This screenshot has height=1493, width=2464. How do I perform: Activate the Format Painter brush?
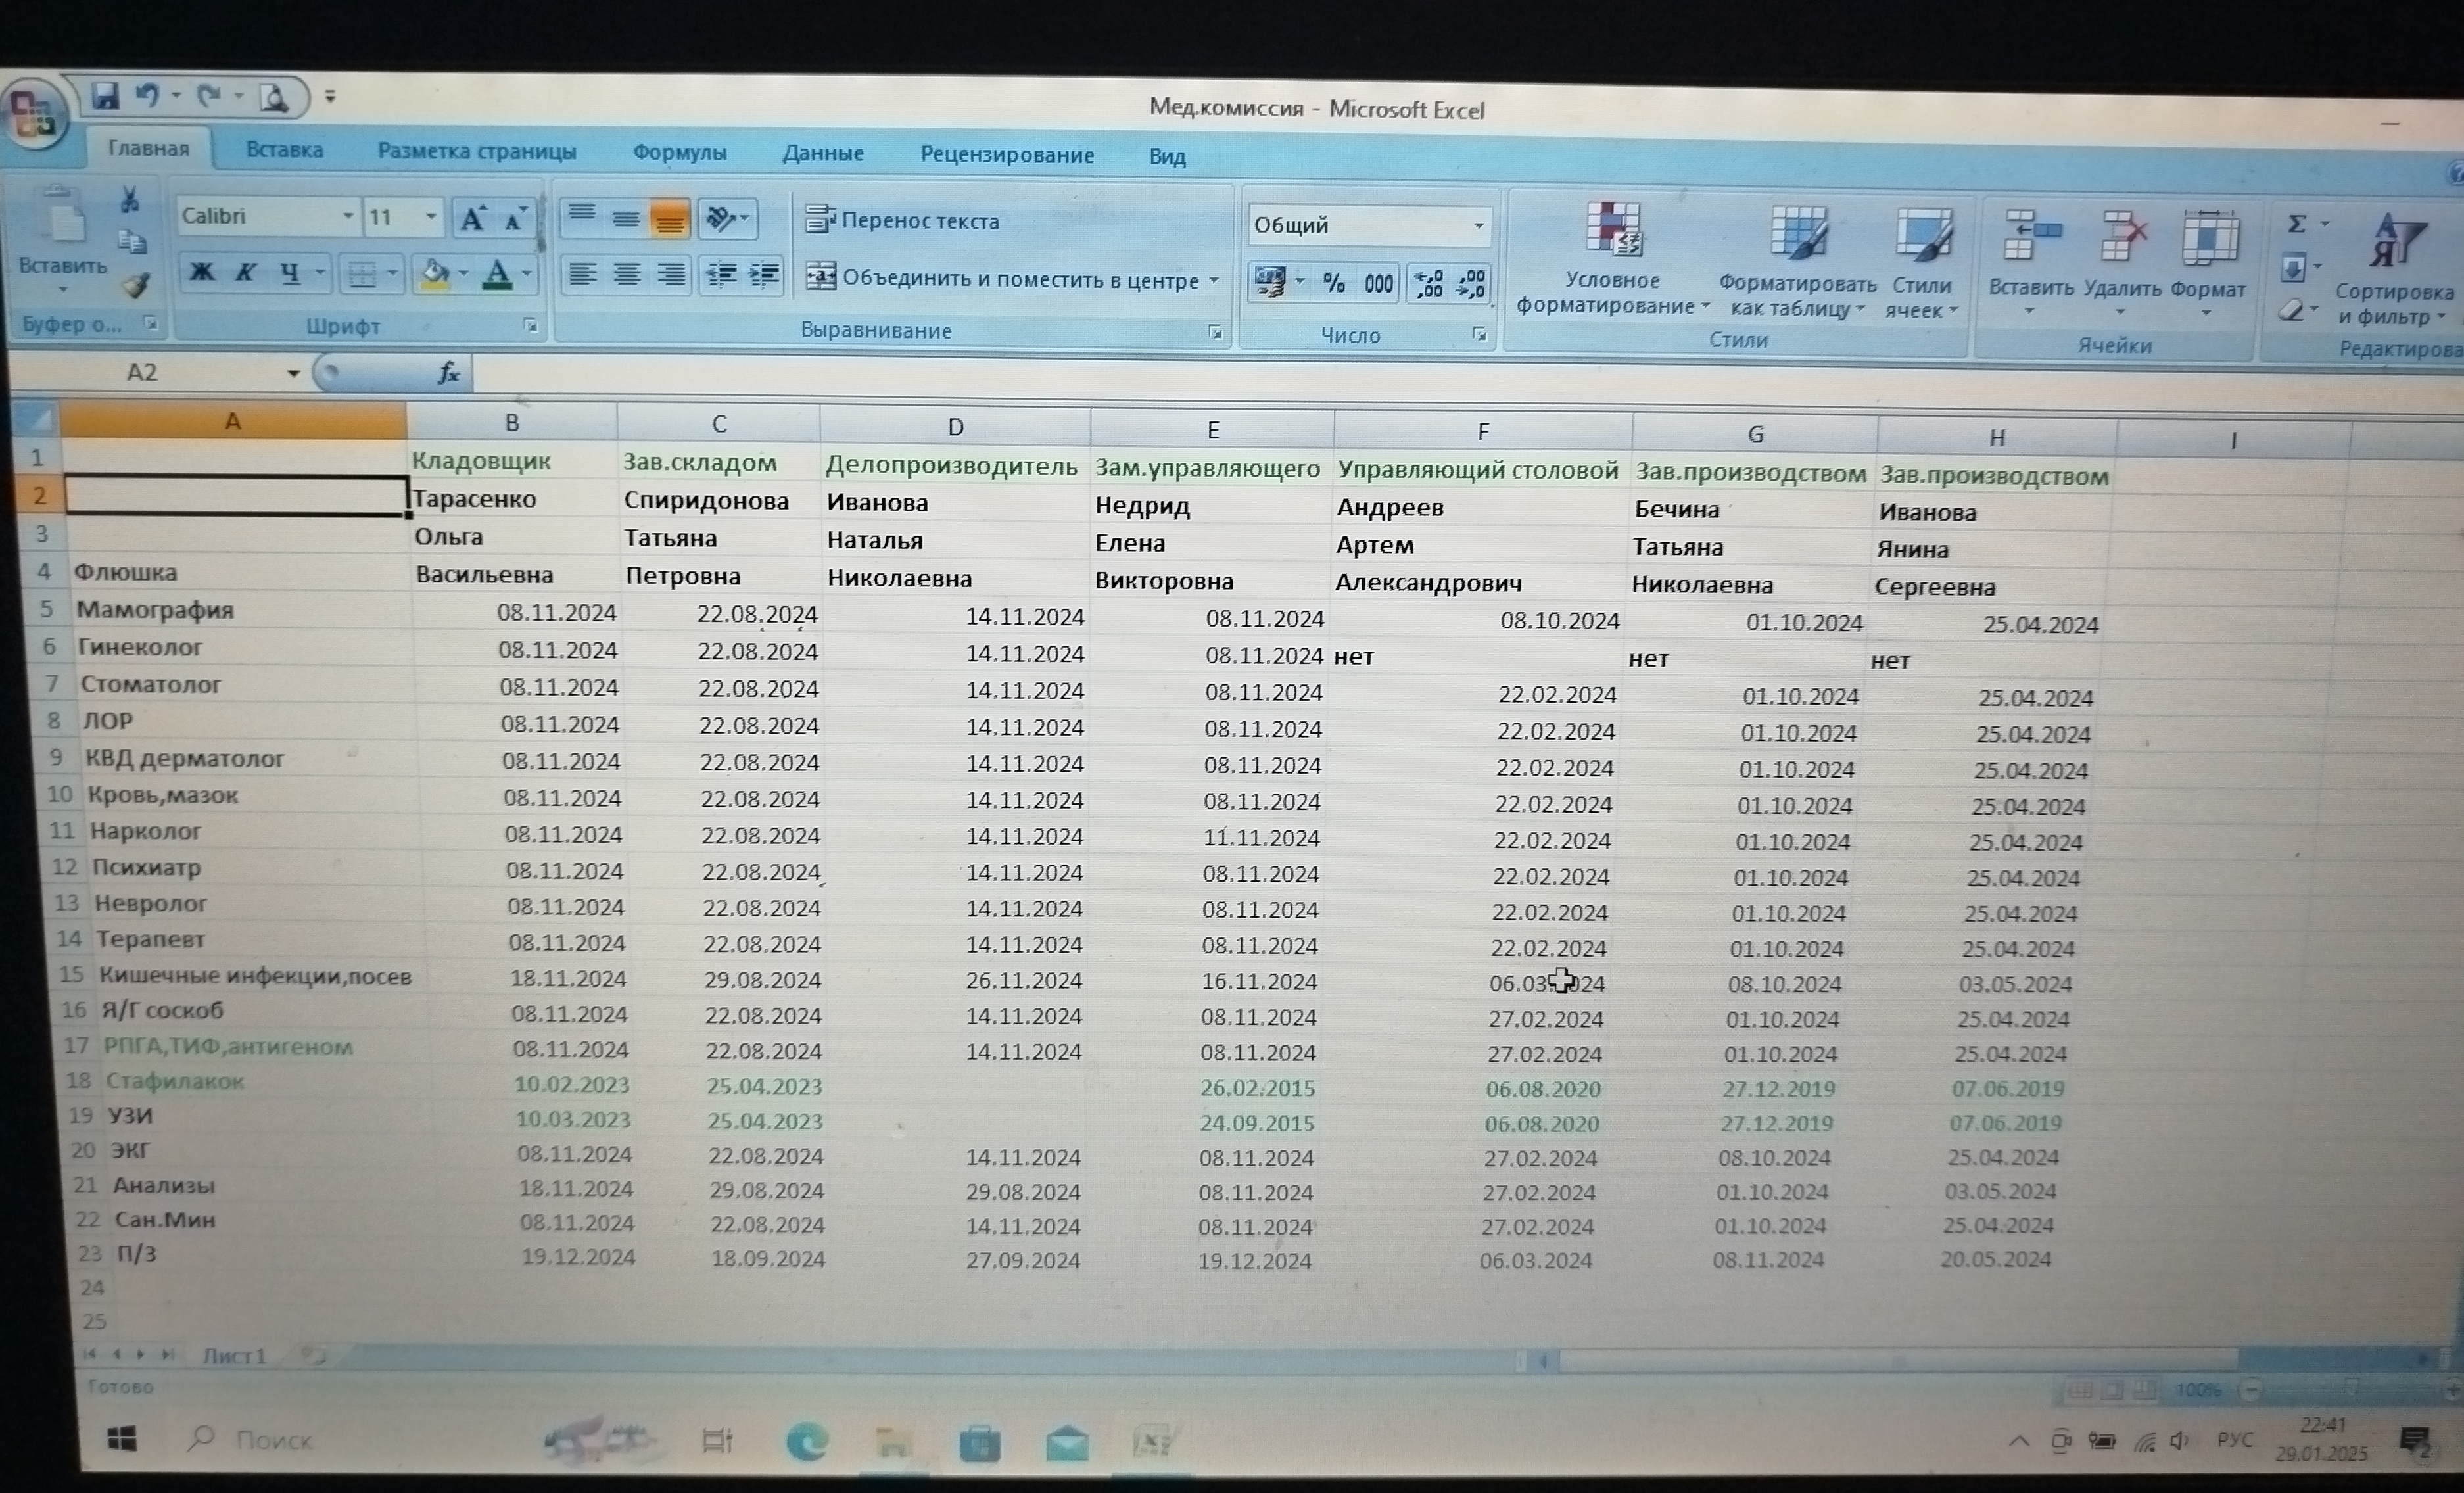coord(135,286)
